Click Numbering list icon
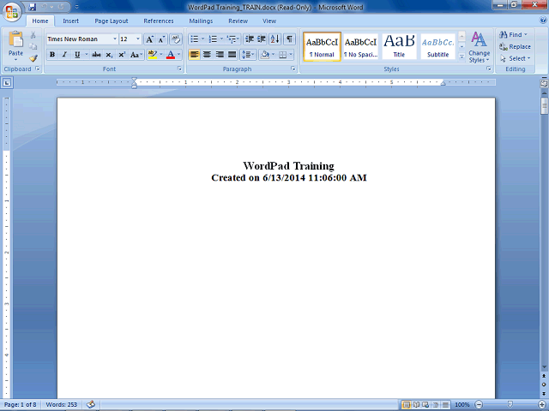This screenshot has width=549, height=411. (213, 39)
